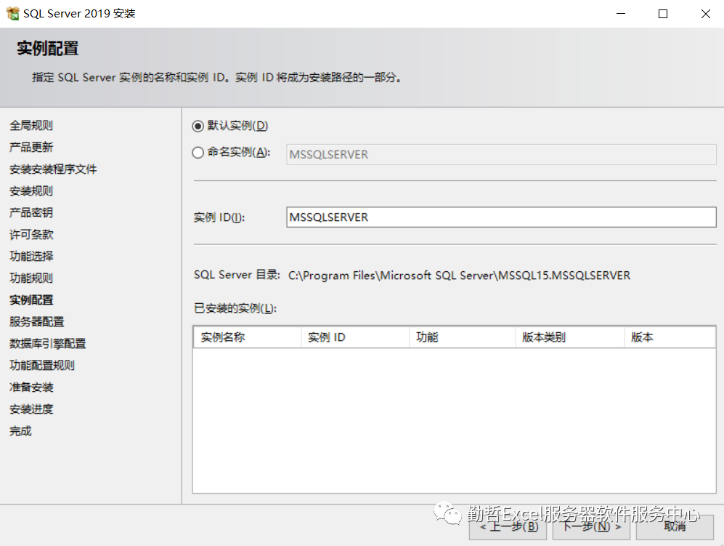Click the 已安装的实例(L) label
The height and width of the screenshot is (546, 724).
pos(235,308)
